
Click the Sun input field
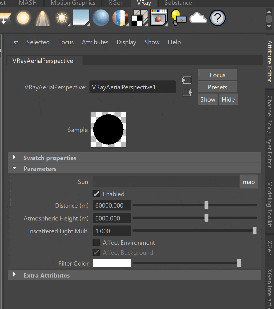(166, 182)
